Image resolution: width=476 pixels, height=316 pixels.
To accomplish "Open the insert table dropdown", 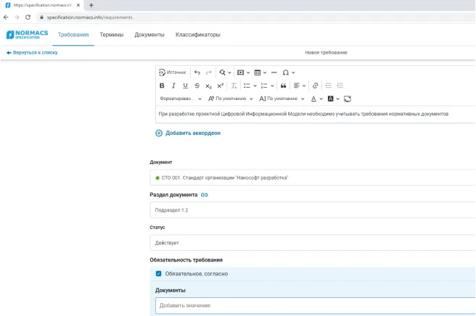I will 260,72.
